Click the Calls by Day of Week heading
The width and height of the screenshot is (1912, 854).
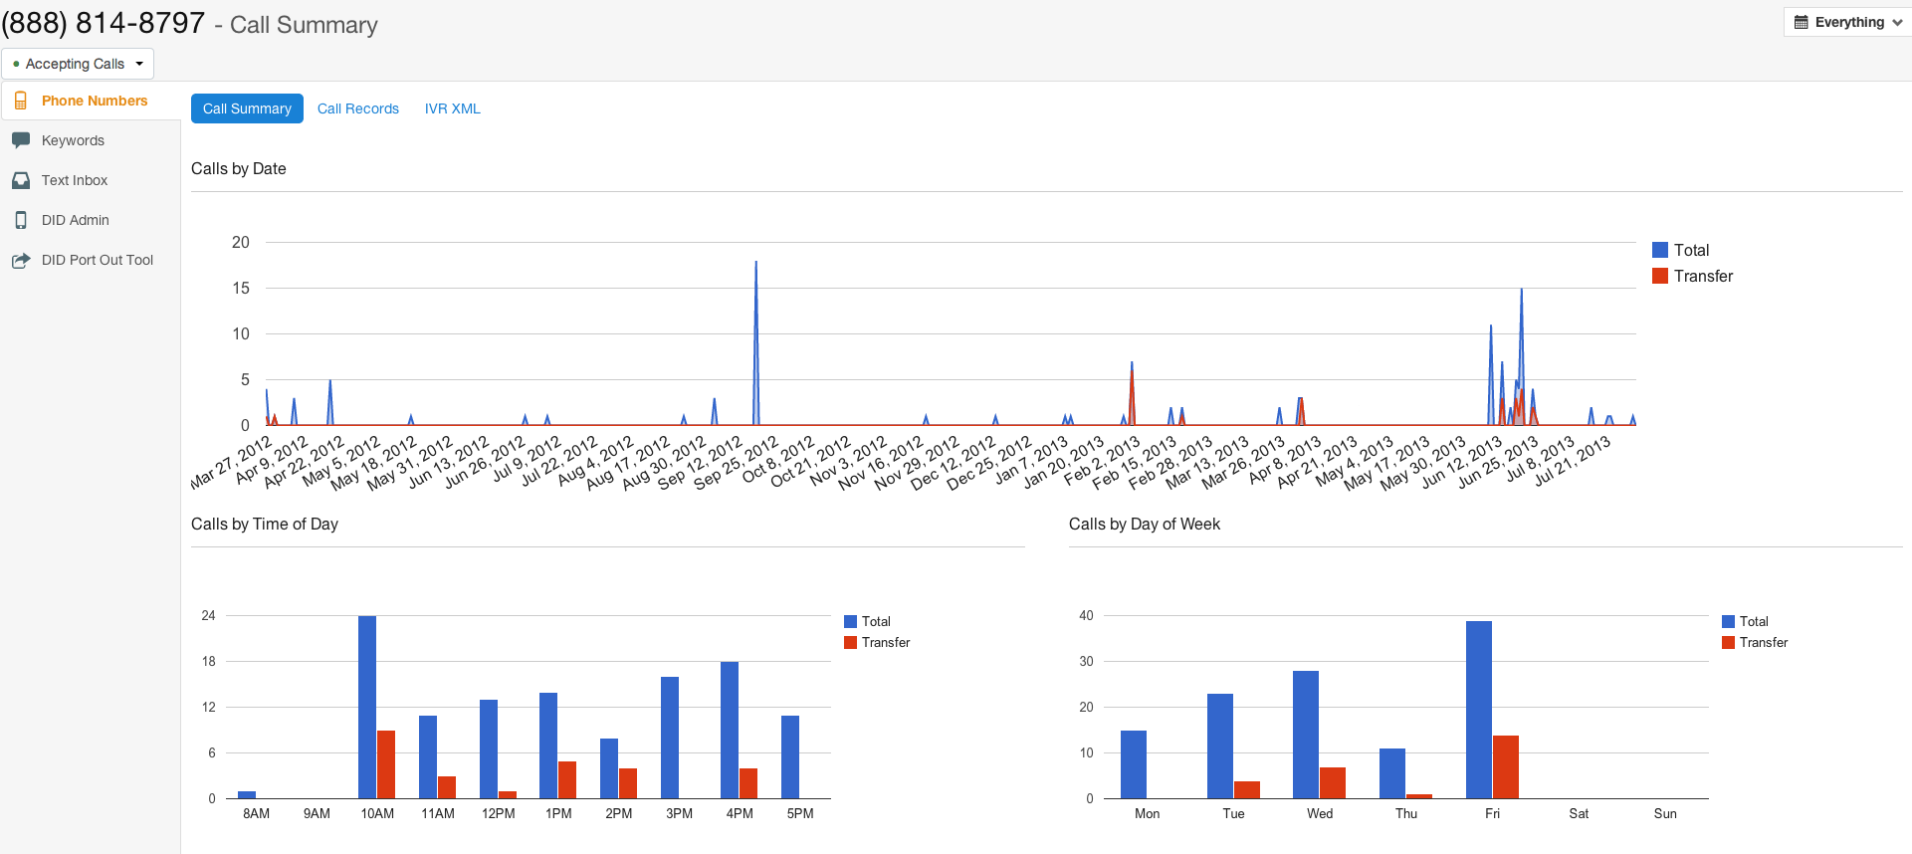coord(1145,524)
